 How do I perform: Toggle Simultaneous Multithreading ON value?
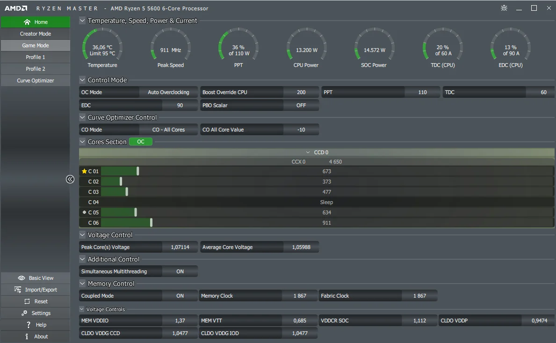pos(180,271)
